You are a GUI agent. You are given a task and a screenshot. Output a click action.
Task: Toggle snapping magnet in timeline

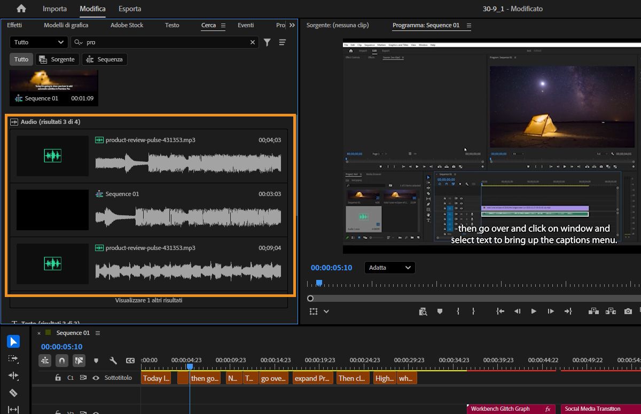62,361
